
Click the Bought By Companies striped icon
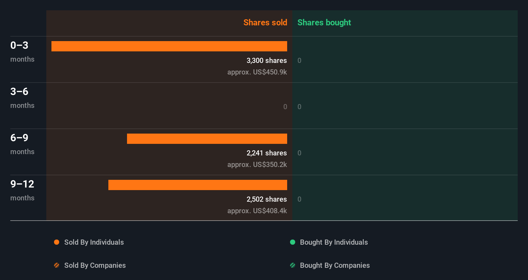(293, 265)
